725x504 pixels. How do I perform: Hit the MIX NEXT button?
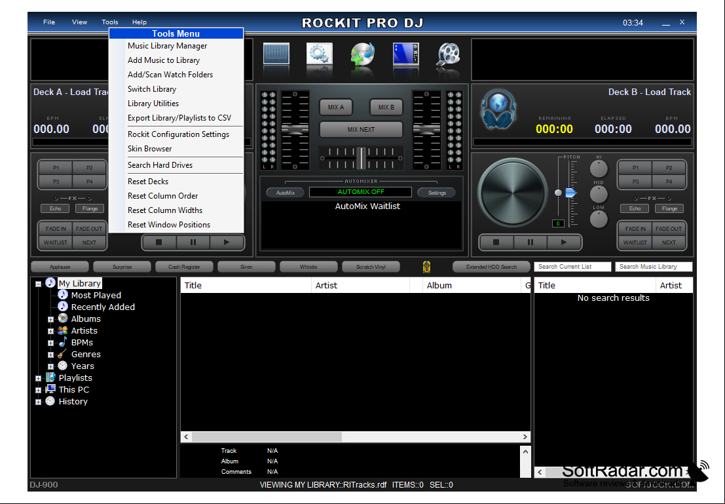coord(361,130)
